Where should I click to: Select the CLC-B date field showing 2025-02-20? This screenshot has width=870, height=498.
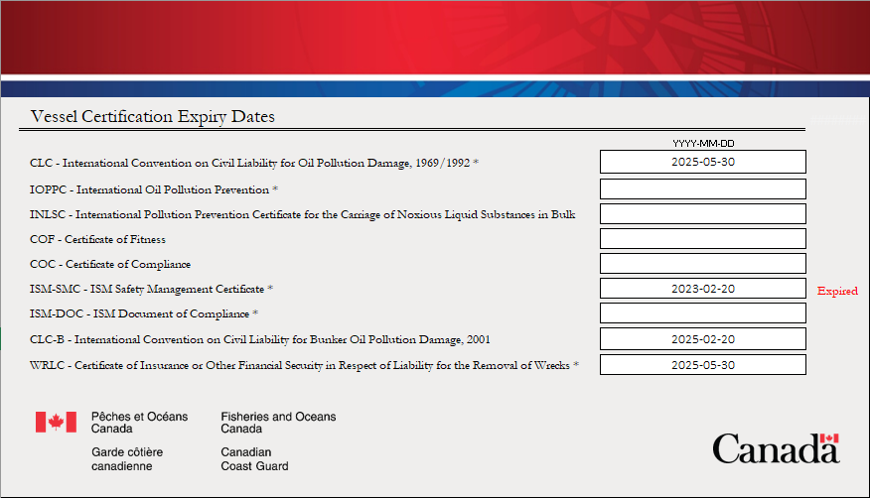(x=702, y=339)
